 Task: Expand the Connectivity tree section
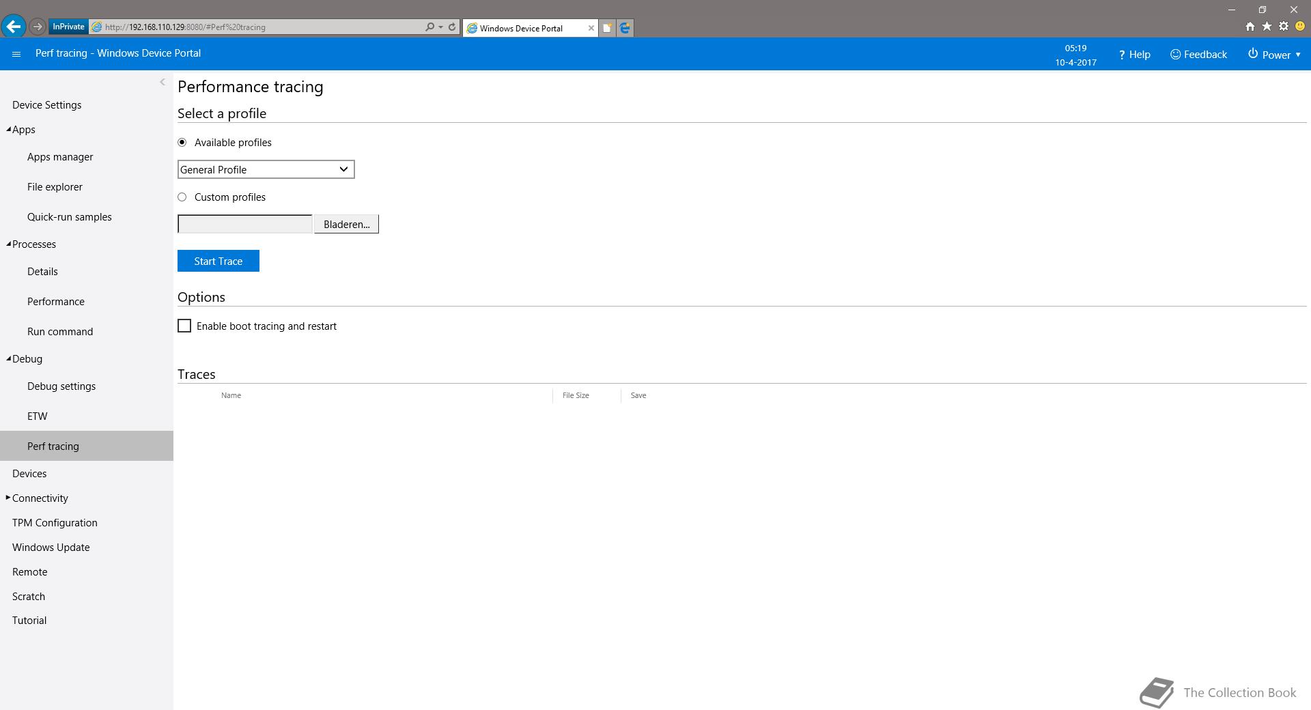(8, 498)
